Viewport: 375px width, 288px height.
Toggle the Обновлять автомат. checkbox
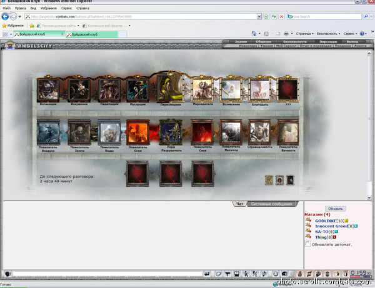[307, 244]
